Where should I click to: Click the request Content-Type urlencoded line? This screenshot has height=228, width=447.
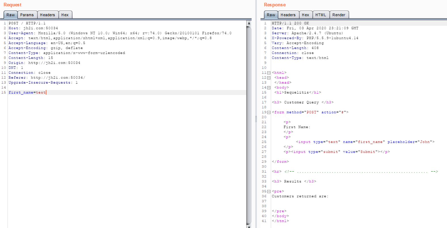tap(67, 53)
